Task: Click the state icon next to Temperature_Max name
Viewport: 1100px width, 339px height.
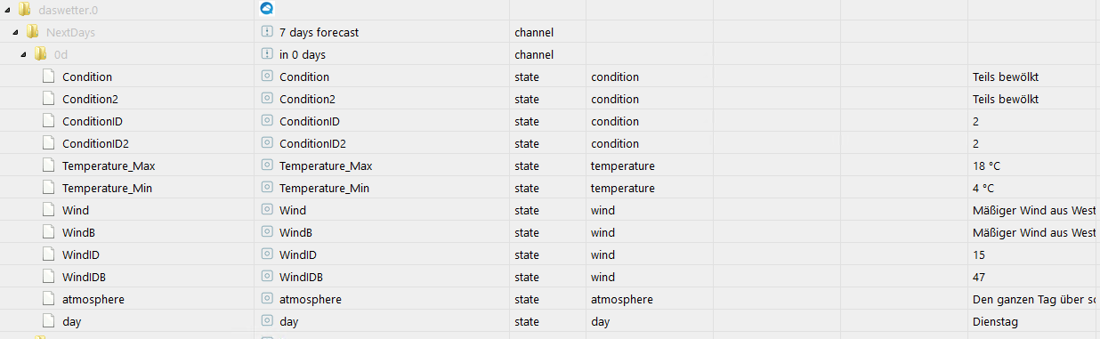Action: click(x=266, y=165)
